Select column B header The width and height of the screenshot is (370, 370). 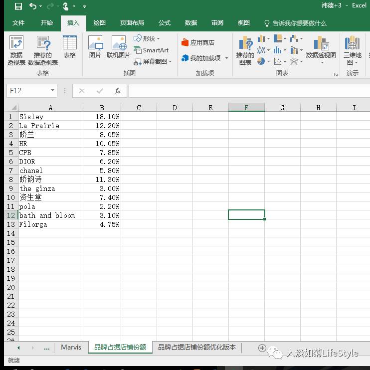coord(102,108)
